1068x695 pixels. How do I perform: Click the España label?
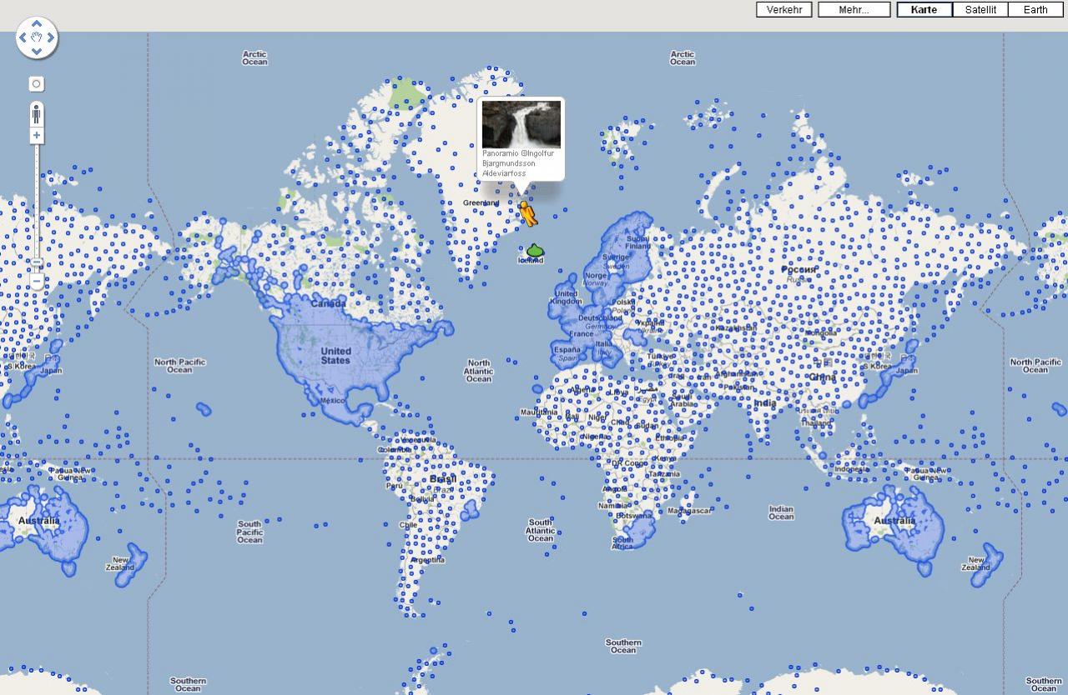tap(567, 350)
